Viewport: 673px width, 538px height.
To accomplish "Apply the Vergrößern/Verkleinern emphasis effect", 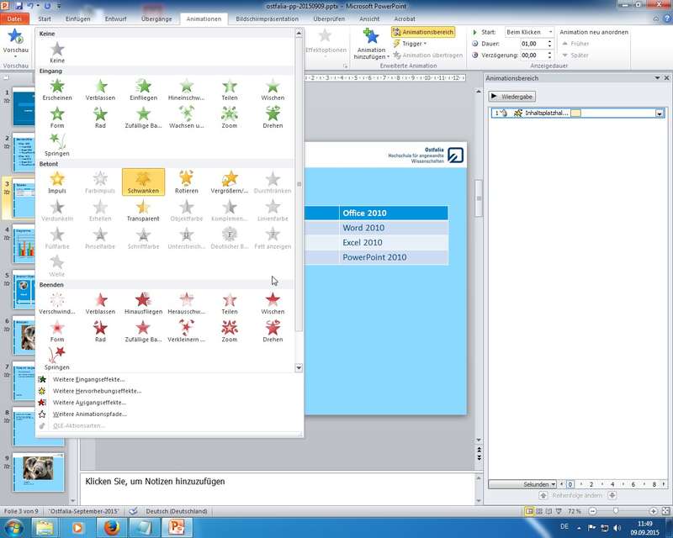I will (x=229, y=182).
